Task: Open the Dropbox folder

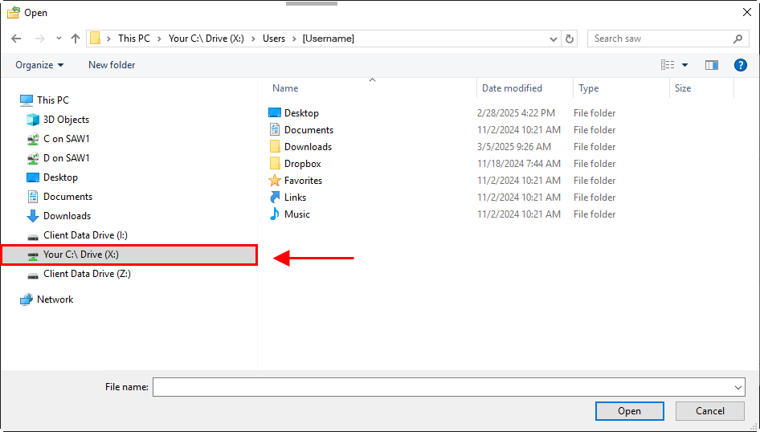Action: click(302, 164)
